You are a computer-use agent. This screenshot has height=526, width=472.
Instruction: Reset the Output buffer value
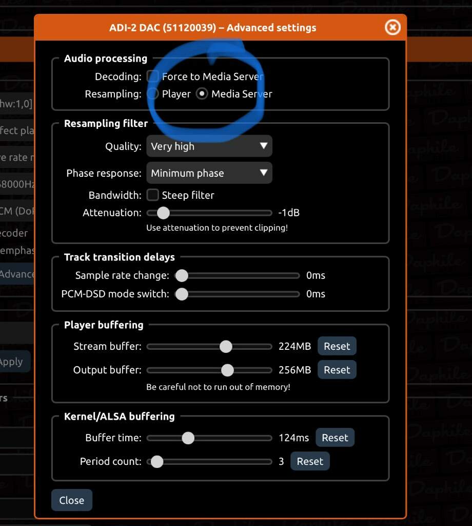[337, 370]
